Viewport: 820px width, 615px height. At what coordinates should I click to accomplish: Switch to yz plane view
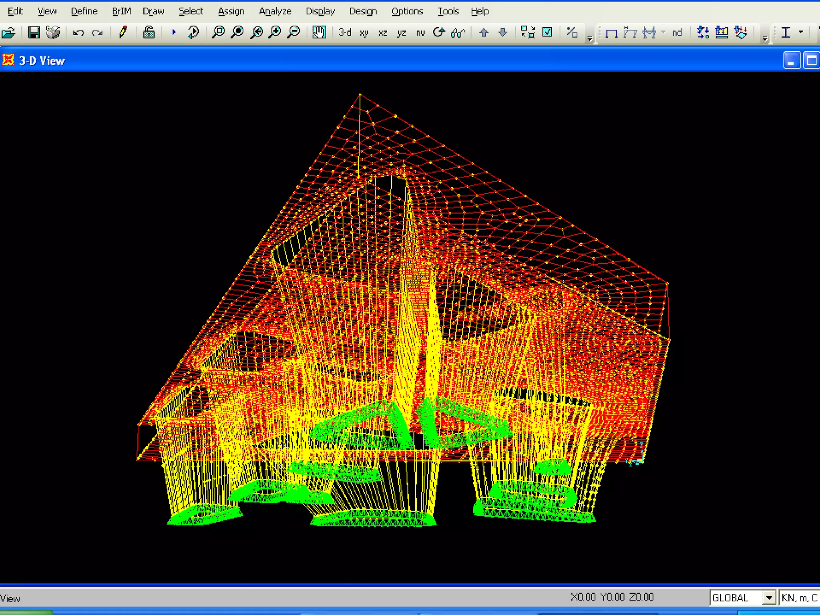tap(401, 33)
